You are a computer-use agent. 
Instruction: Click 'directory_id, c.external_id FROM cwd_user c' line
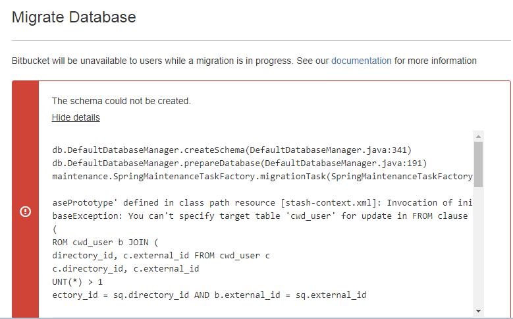pos(161,256)
